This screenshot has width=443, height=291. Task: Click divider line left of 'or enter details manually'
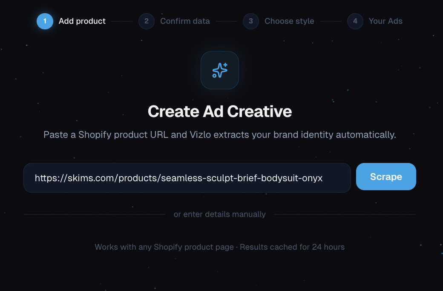(x=95, y=214)
